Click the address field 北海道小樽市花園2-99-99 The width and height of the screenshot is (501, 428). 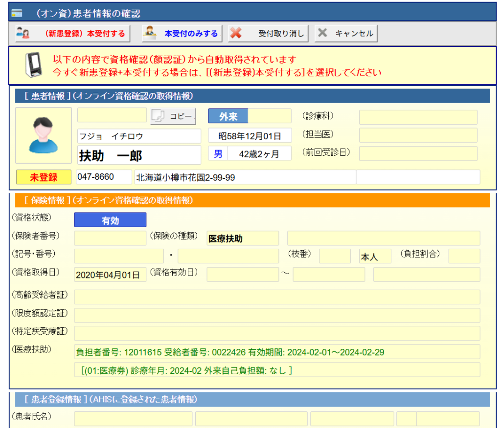tap(245, 177)
